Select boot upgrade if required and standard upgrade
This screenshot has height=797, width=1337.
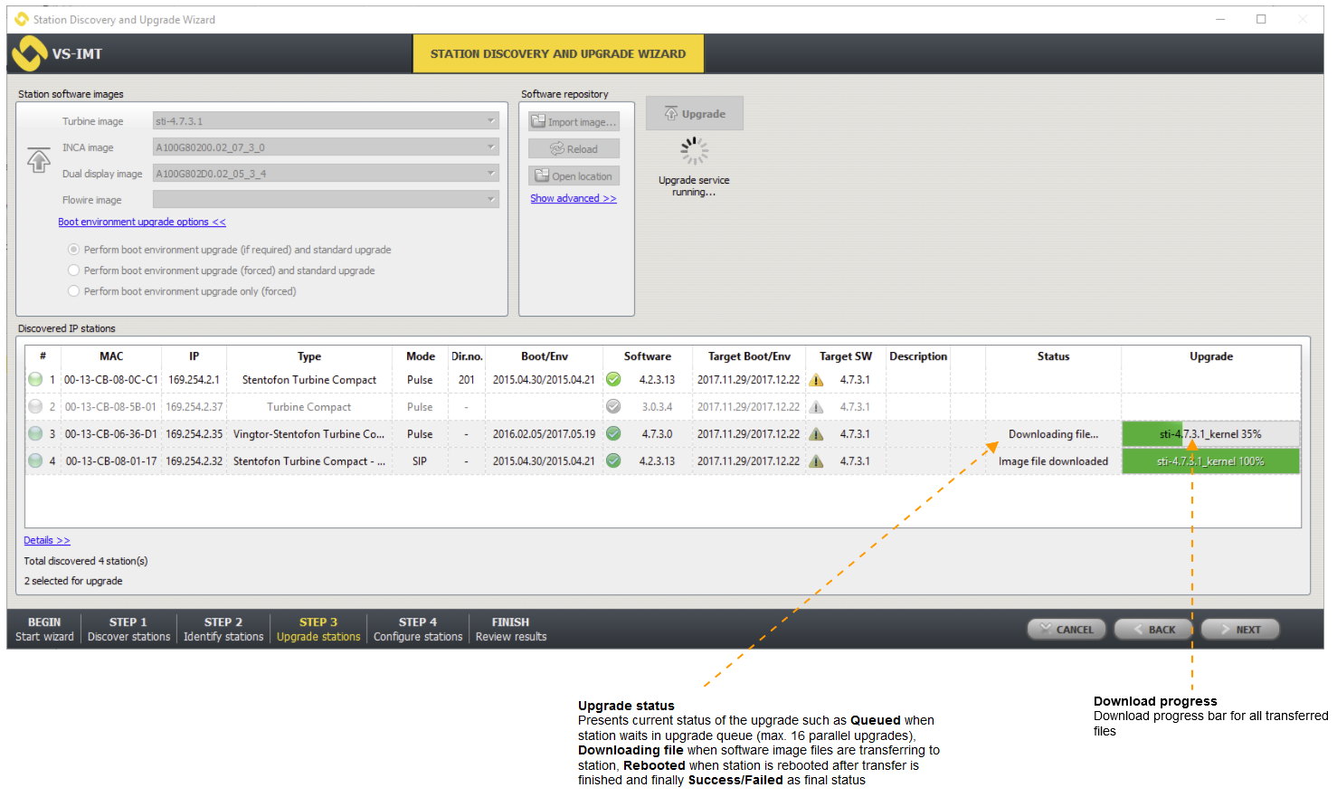74,250
